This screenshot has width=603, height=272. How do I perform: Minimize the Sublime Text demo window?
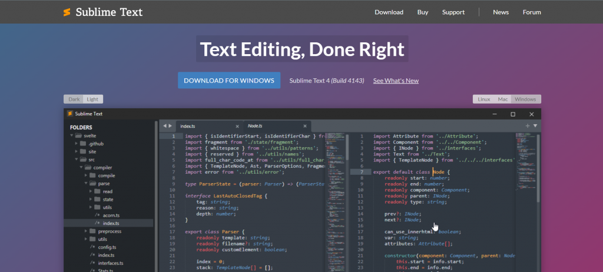click(495, 114)
